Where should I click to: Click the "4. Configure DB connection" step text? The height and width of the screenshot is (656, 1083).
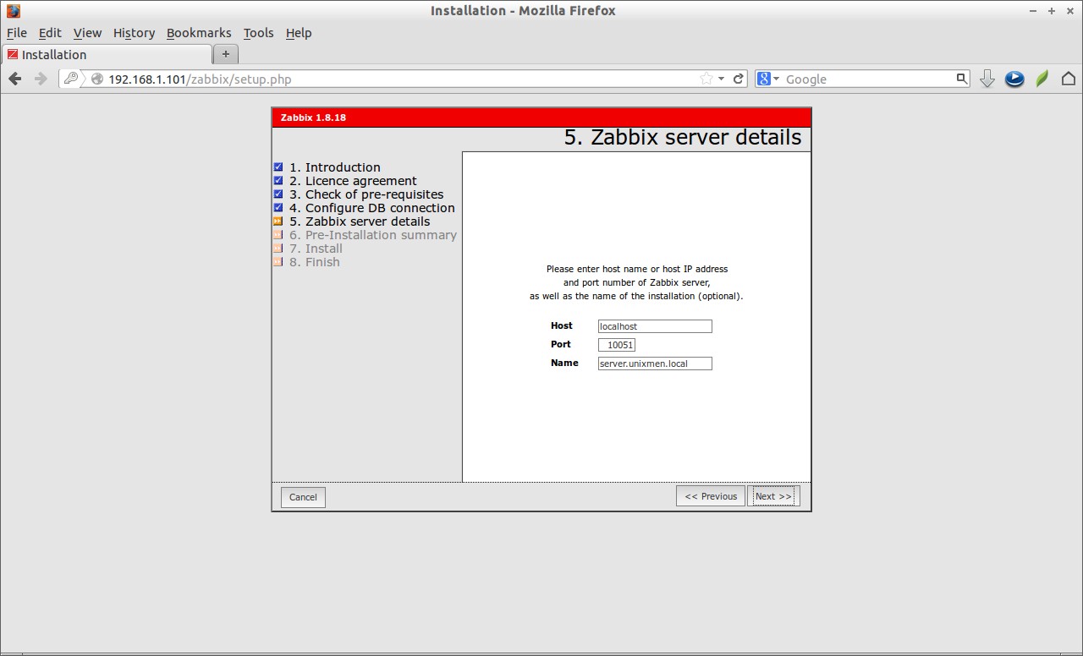(372, 208)
